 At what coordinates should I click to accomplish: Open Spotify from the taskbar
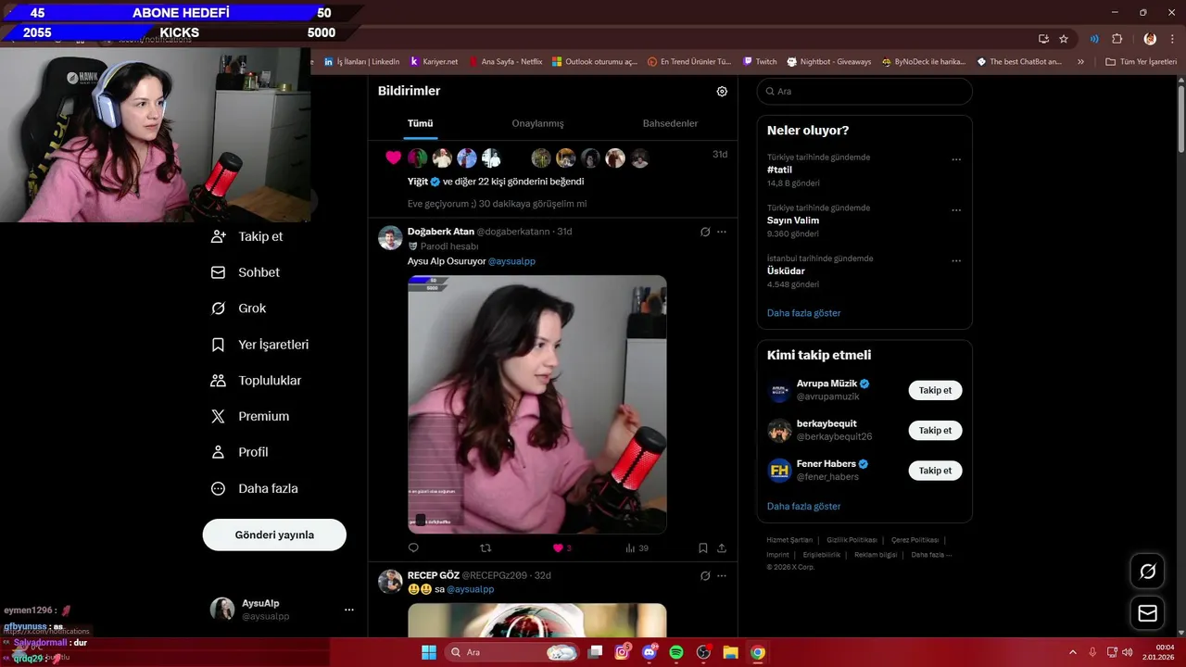[676, 652]
